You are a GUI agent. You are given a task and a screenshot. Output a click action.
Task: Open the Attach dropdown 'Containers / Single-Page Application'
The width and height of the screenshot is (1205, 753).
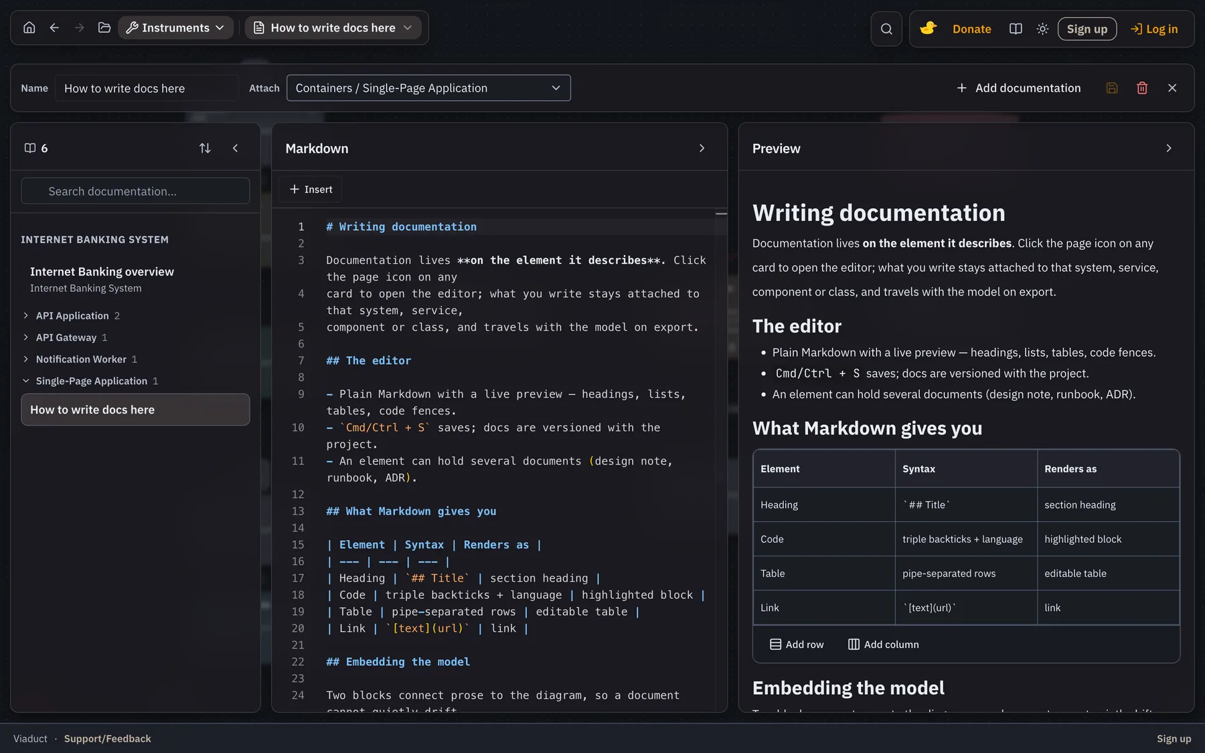(428, 88)
